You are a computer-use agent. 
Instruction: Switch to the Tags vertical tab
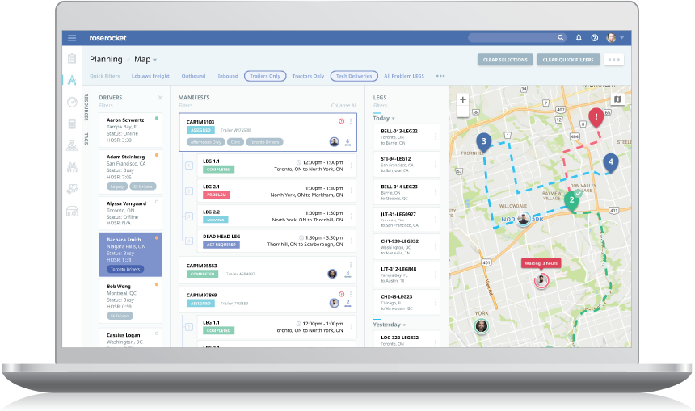point(86,137)
